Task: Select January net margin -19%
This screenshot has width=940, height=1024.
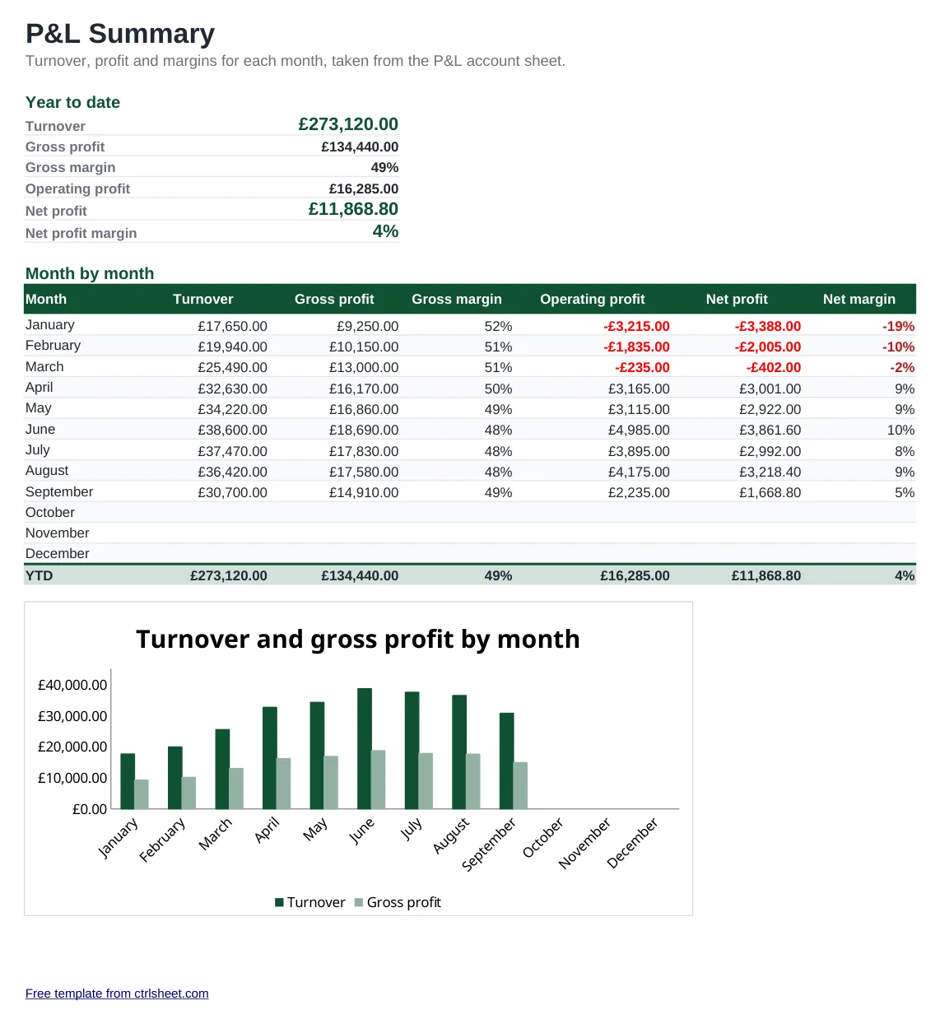Action: (898, 326)
